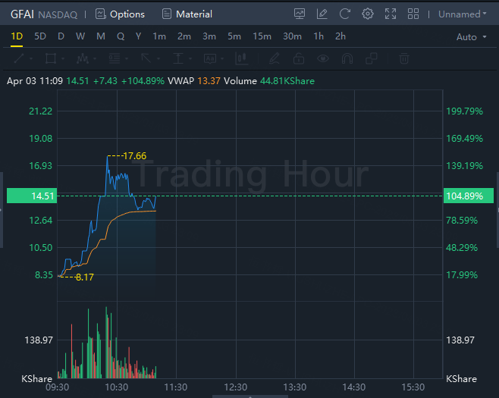The width and height of the screenshot is (499, 398).
Task: Click the 104.89% change label
Action: [x=469, y=196]
